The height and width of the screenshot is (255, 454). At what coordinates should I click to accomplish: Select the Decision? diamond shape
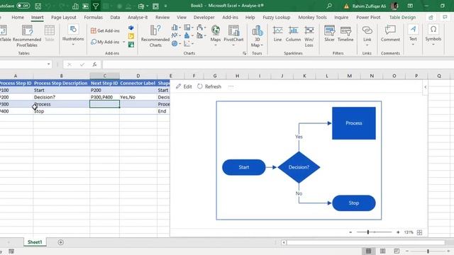click(x=299, y=167)
